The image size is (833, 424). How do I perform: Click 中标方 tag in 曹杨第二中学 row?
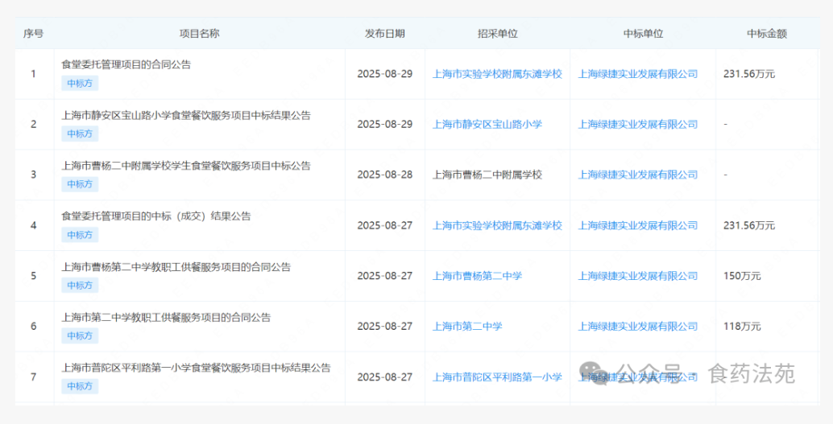(80, 285)
